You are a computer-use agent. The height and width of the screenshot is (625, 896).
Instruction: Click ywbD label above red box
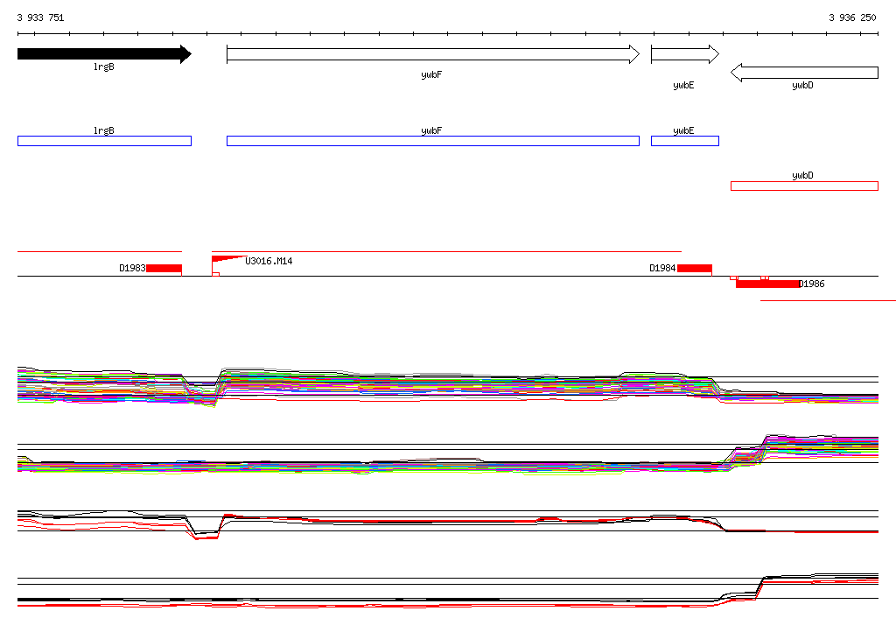point(803,176)
